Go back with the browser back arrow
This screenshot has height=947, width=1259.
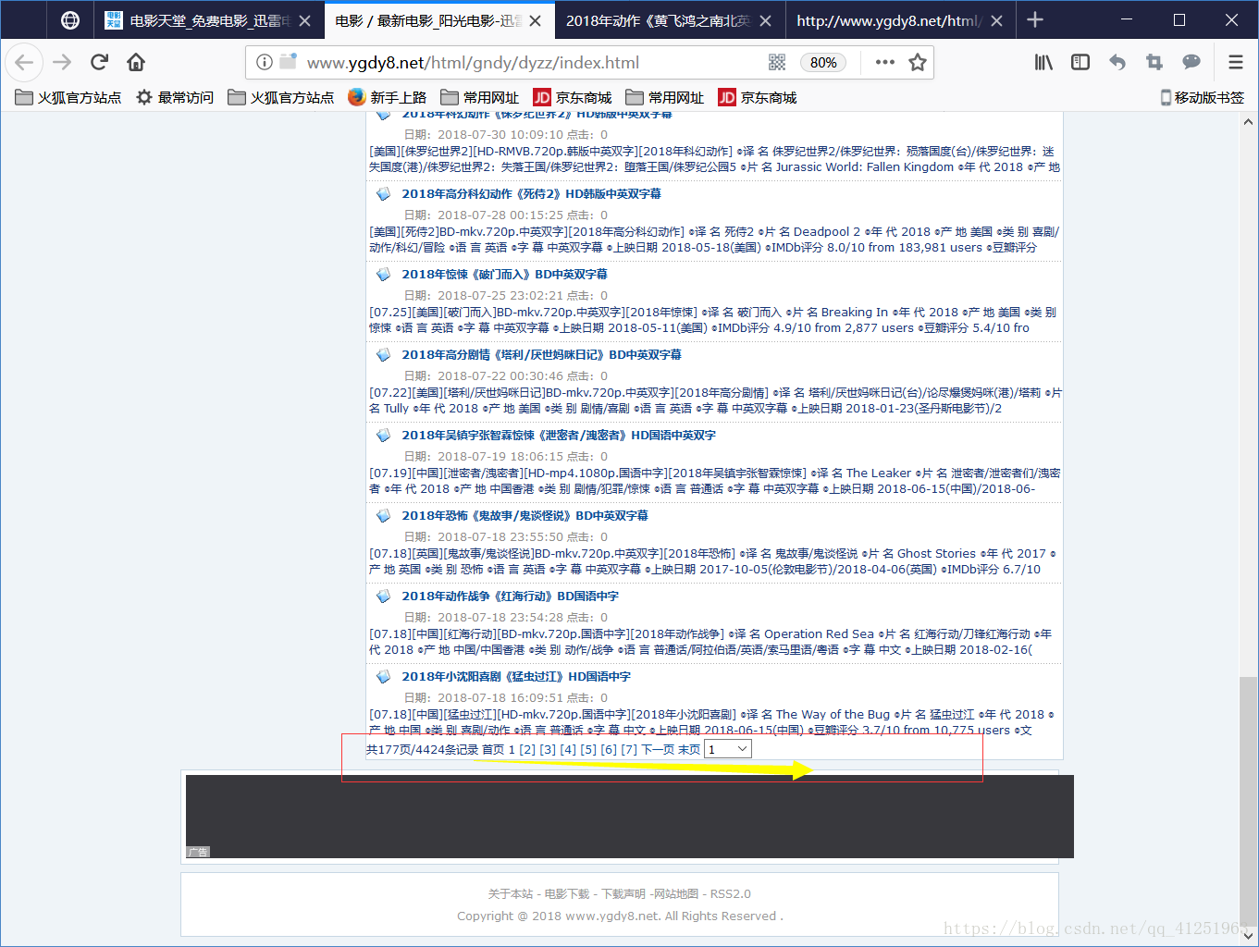[24, 62]
